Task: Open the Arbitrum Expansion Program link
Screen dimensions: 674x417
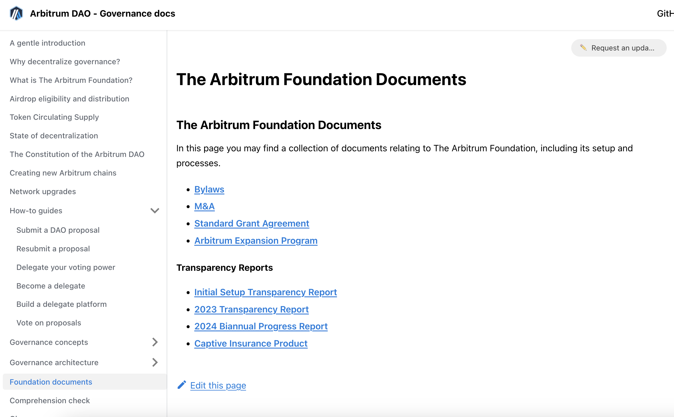Action: 256,241
